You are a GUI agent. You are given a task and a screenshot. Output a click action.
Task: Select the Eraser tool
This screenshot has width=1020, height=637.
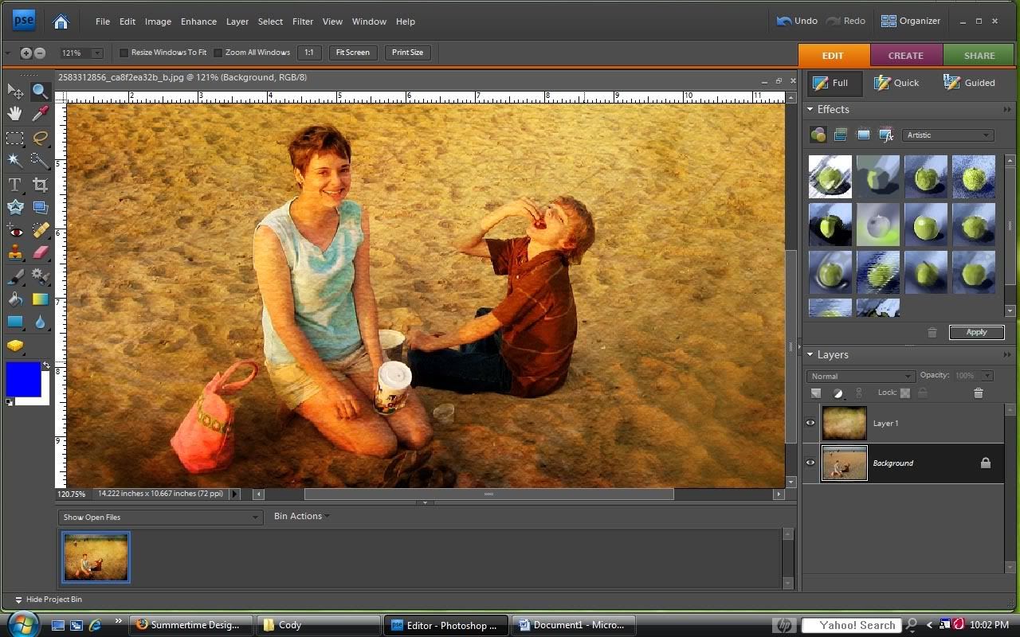click(40, 252)
